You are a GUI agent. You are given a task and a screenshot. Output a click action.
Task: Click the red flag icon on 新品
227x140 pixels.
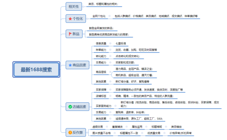[71, 34]
